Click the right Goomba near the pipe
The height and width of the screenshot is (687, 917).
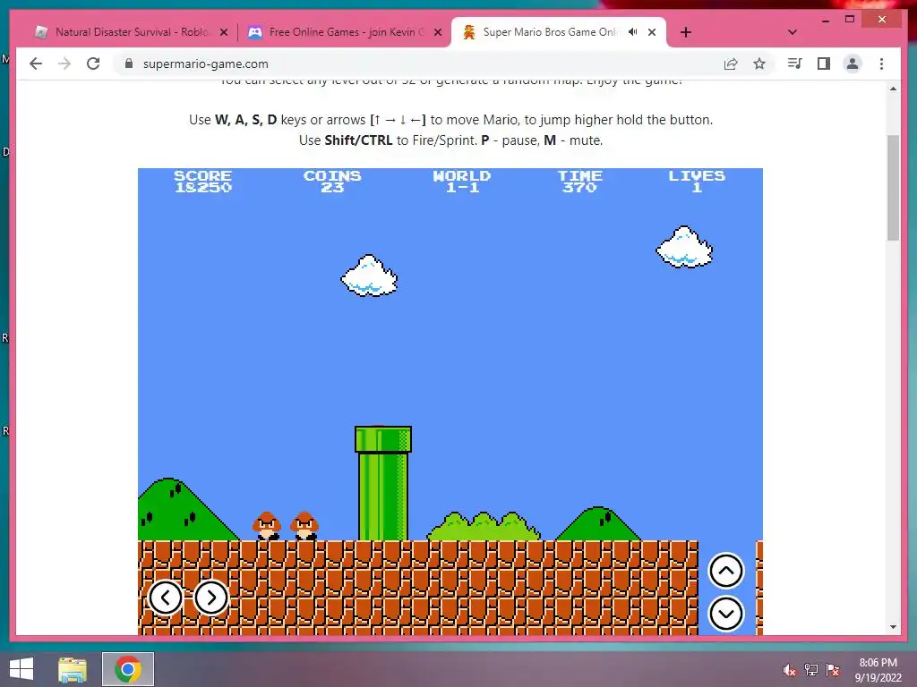[304, 526]
